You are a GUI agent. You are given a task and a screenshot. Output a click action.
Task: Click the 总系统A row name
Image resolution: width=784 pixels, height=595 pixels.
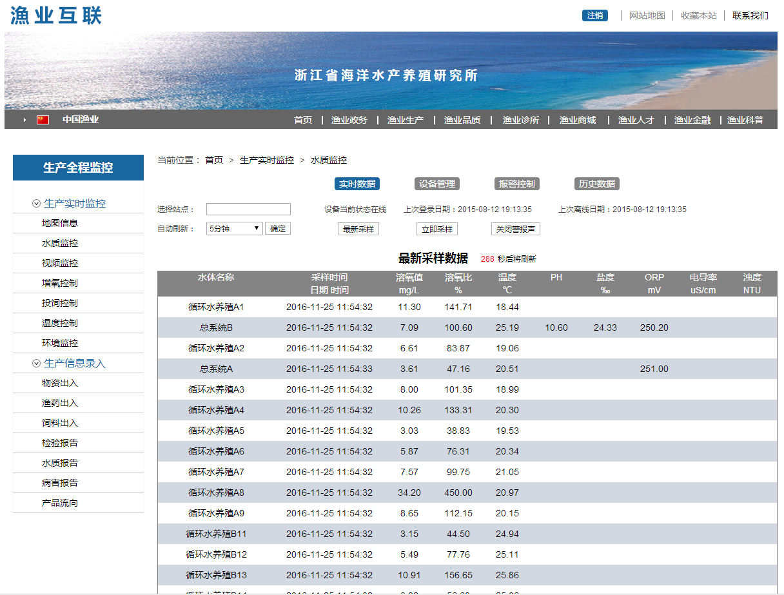pos(216,369)
